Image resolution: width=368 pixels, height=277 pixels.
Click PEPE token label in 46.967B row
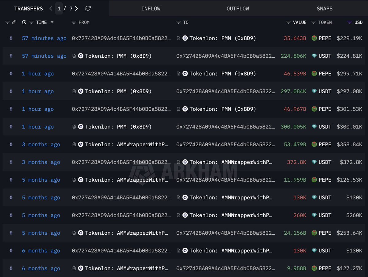325,109
